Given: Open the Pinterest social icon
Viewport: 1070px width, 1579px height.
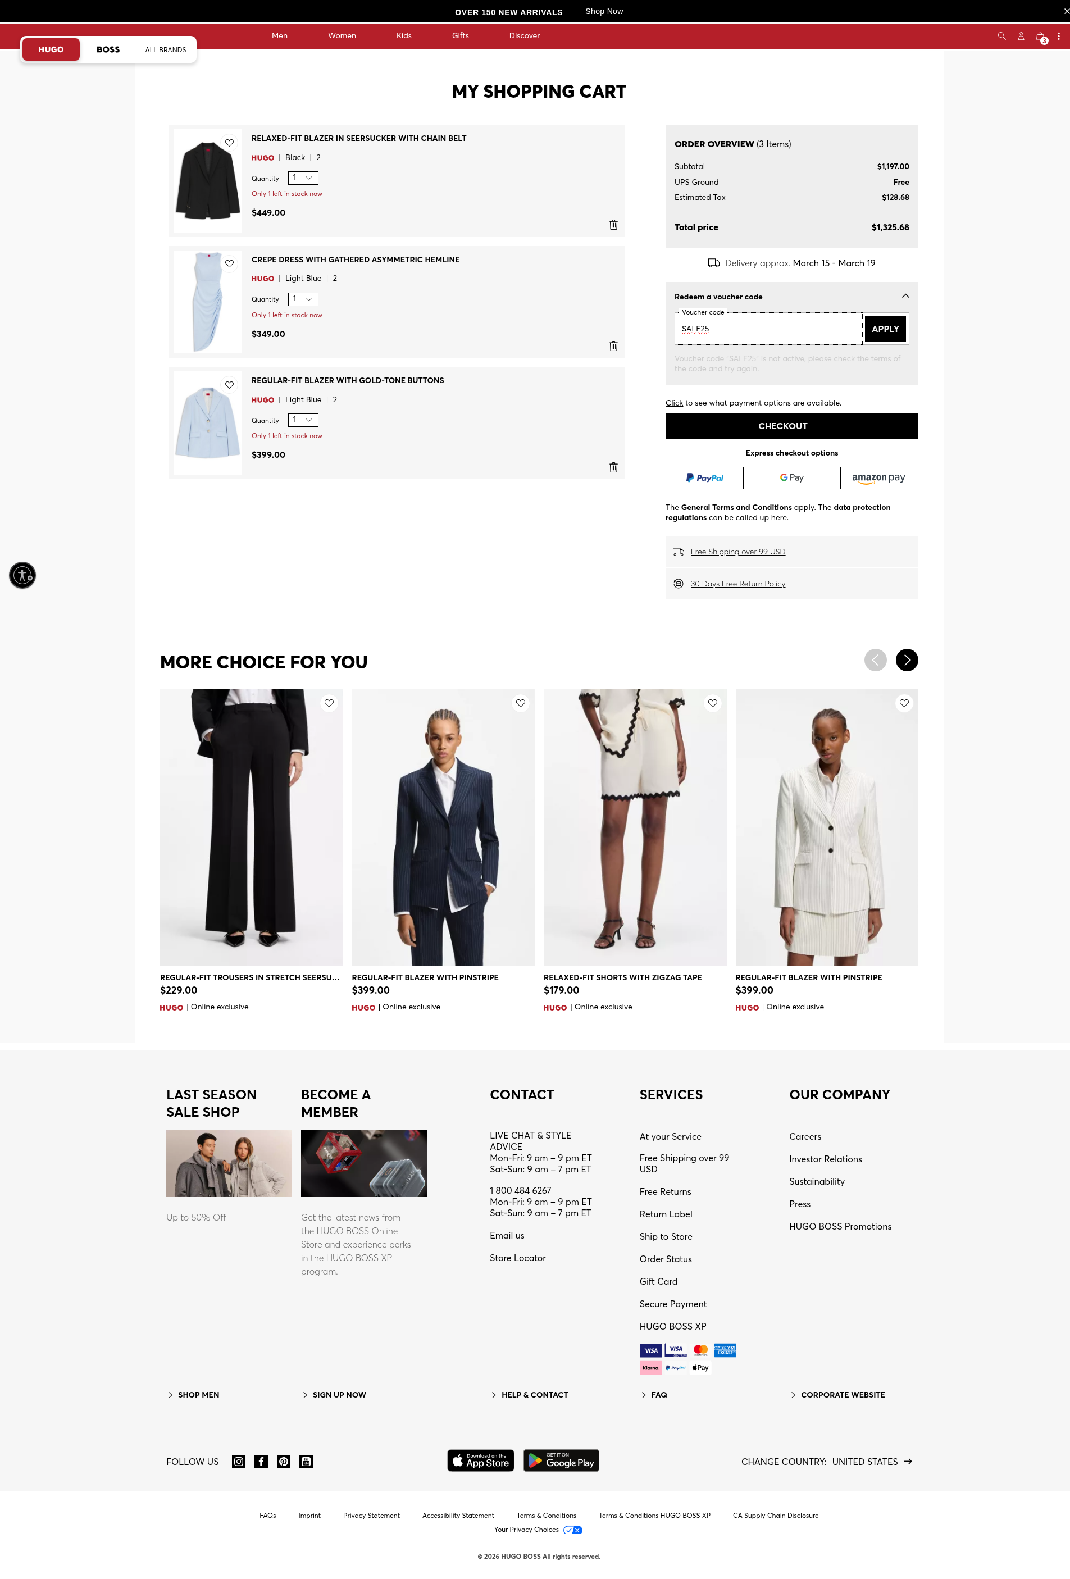Looking at the screenshot, I should 284,1462.
